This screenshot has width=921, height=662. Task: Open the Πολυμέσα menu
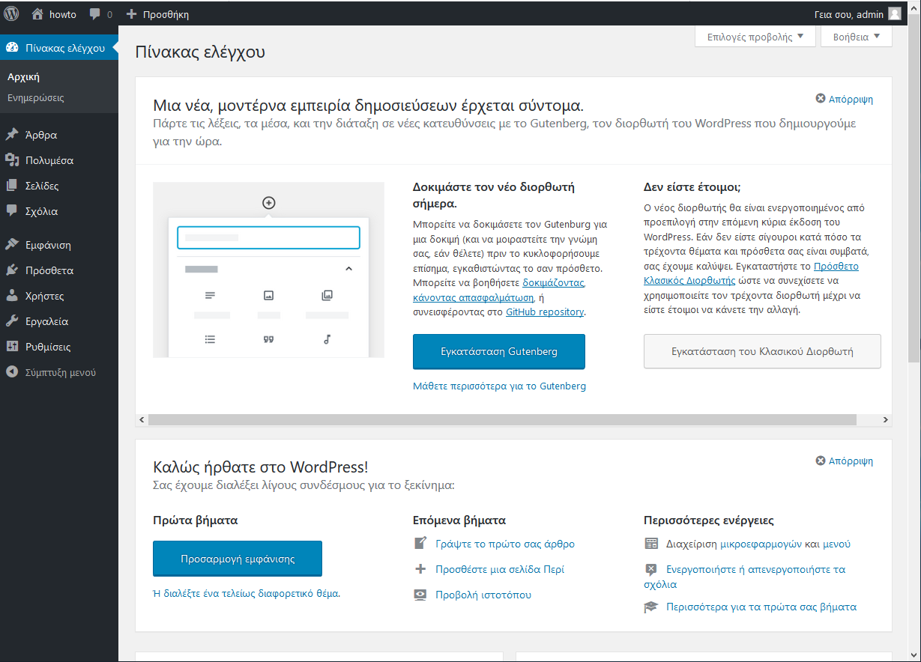(x=59, y=160)
